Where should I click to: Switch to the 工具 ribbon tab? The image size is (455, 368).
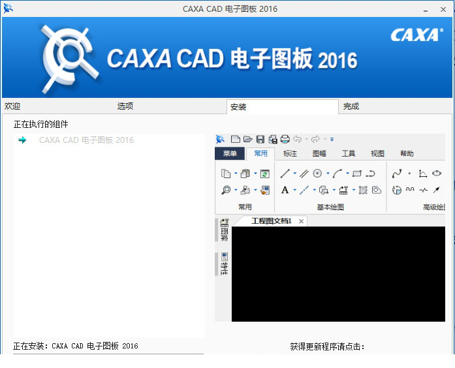[348, 153]
